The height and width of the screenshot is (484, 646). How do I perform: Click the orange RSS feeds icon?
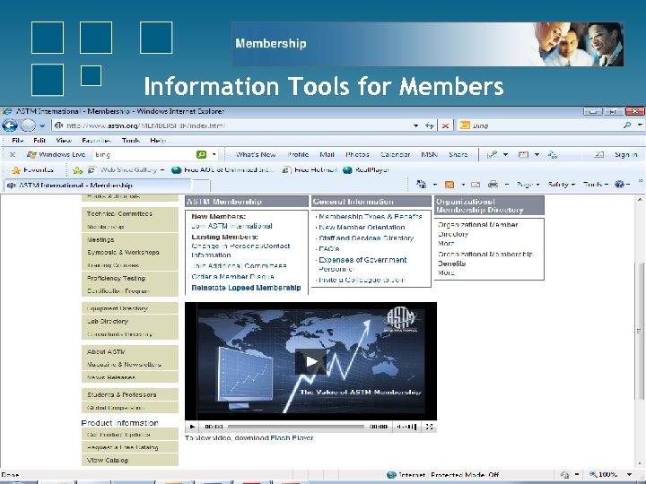(x=450, y=185)
